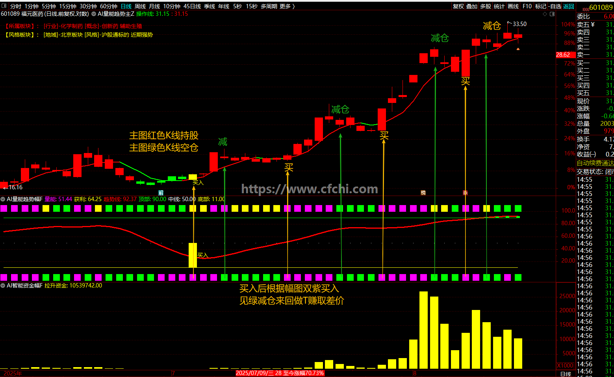Click the [地域]-北京板块 region link

click(63, 35)
